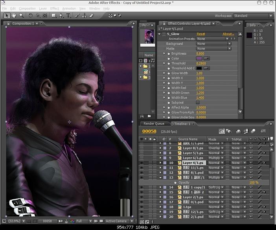Viewport: 276px width, 230px height.
Task: Switch to the Render Queue tab
Action: pos(154,124)
